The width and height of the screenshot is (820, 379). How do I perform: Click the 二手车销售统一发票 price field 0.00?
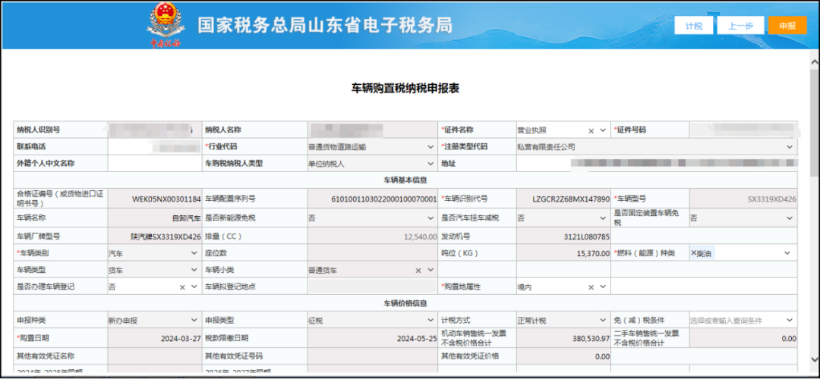point(743,338)
